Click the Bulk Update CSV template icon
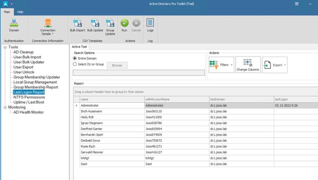The image size is (318, 180). [95, 23]
